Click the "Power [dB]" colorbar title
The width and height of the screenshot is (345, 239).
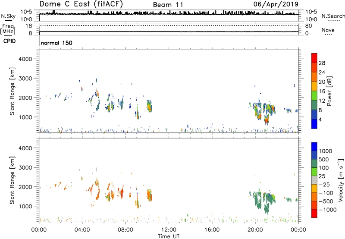(x=329, y=91)
